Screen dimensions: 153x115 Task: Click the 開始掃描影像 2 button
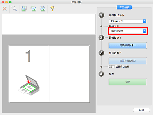click(128, 61)
